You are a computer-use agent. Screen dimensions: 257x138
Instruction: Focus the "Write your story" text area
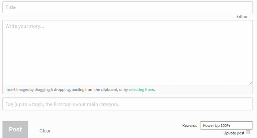(127, 52)
